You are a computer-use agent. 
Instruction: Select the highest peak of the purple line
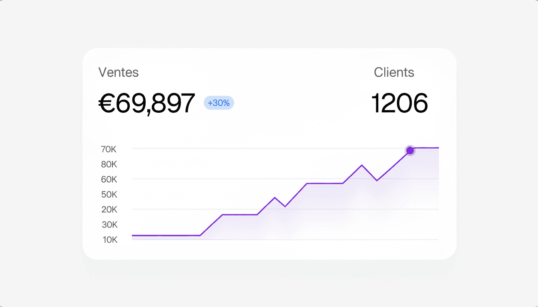click(x=362, y=164)
